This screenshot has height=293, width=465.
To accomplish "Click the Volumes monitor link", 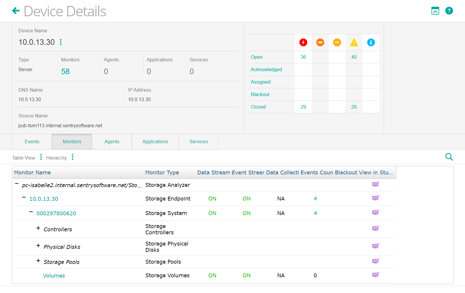I will pos(54,276).
